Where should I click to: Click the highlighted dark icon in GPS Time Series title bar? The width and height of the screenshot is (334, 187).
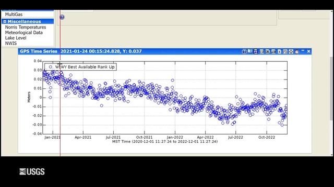(x=256, y=51)
